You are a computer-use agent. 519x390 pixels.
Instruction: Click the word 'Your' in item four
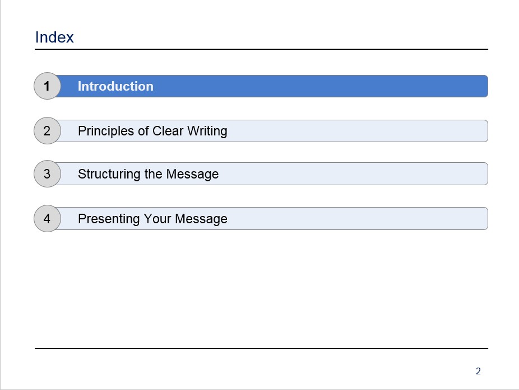[x=157, y=218]
